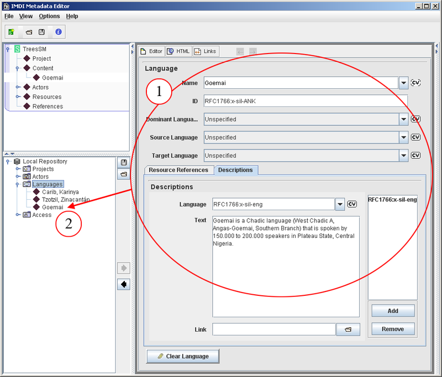The width and height of the screenshot is (442, 377).
Task: Click the CV icon next to Dominant Language
Action: tap(415, 119)
